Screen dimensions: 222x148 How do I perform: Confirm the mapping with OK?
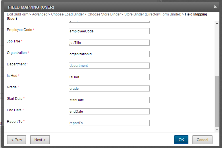(181, 140)
